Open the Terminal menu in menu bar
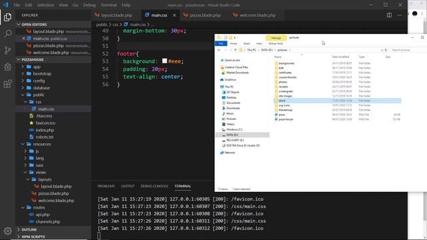The height and width of the screenshot is (240, 427). (x=109, y=5)
